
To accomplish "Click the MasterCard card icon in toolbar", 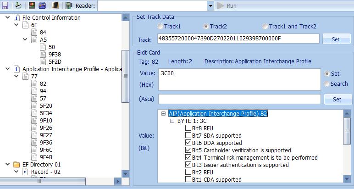I will click(x=32, y=6).
